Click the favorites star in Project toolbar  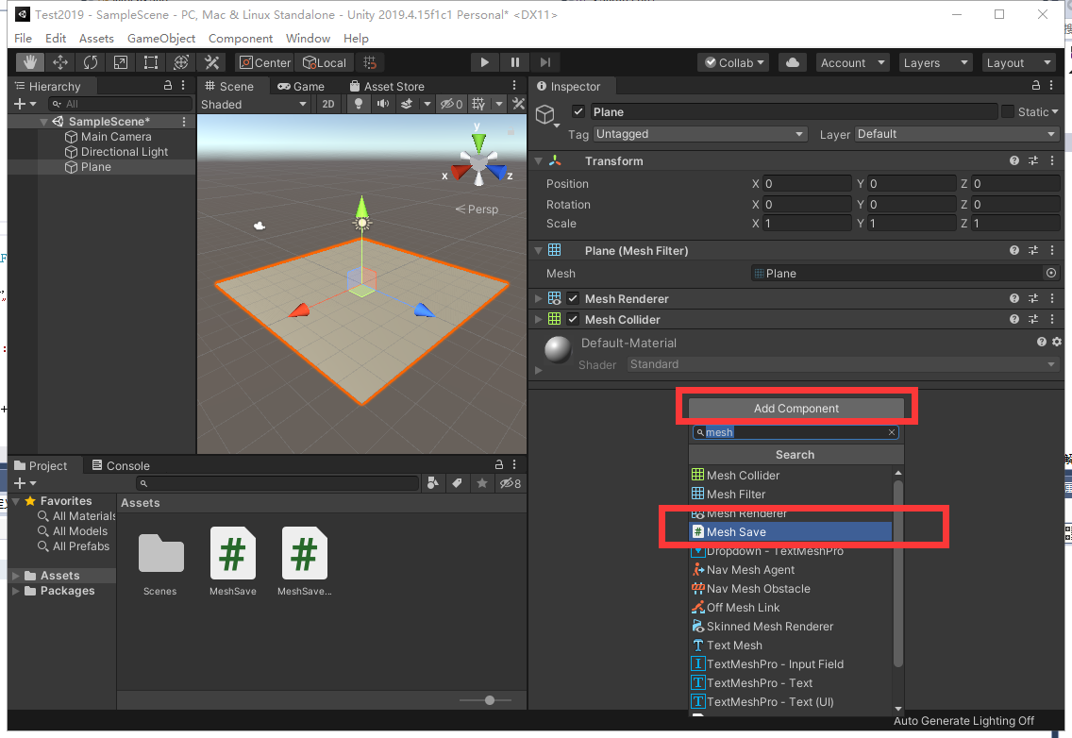(x=482, y=483)
